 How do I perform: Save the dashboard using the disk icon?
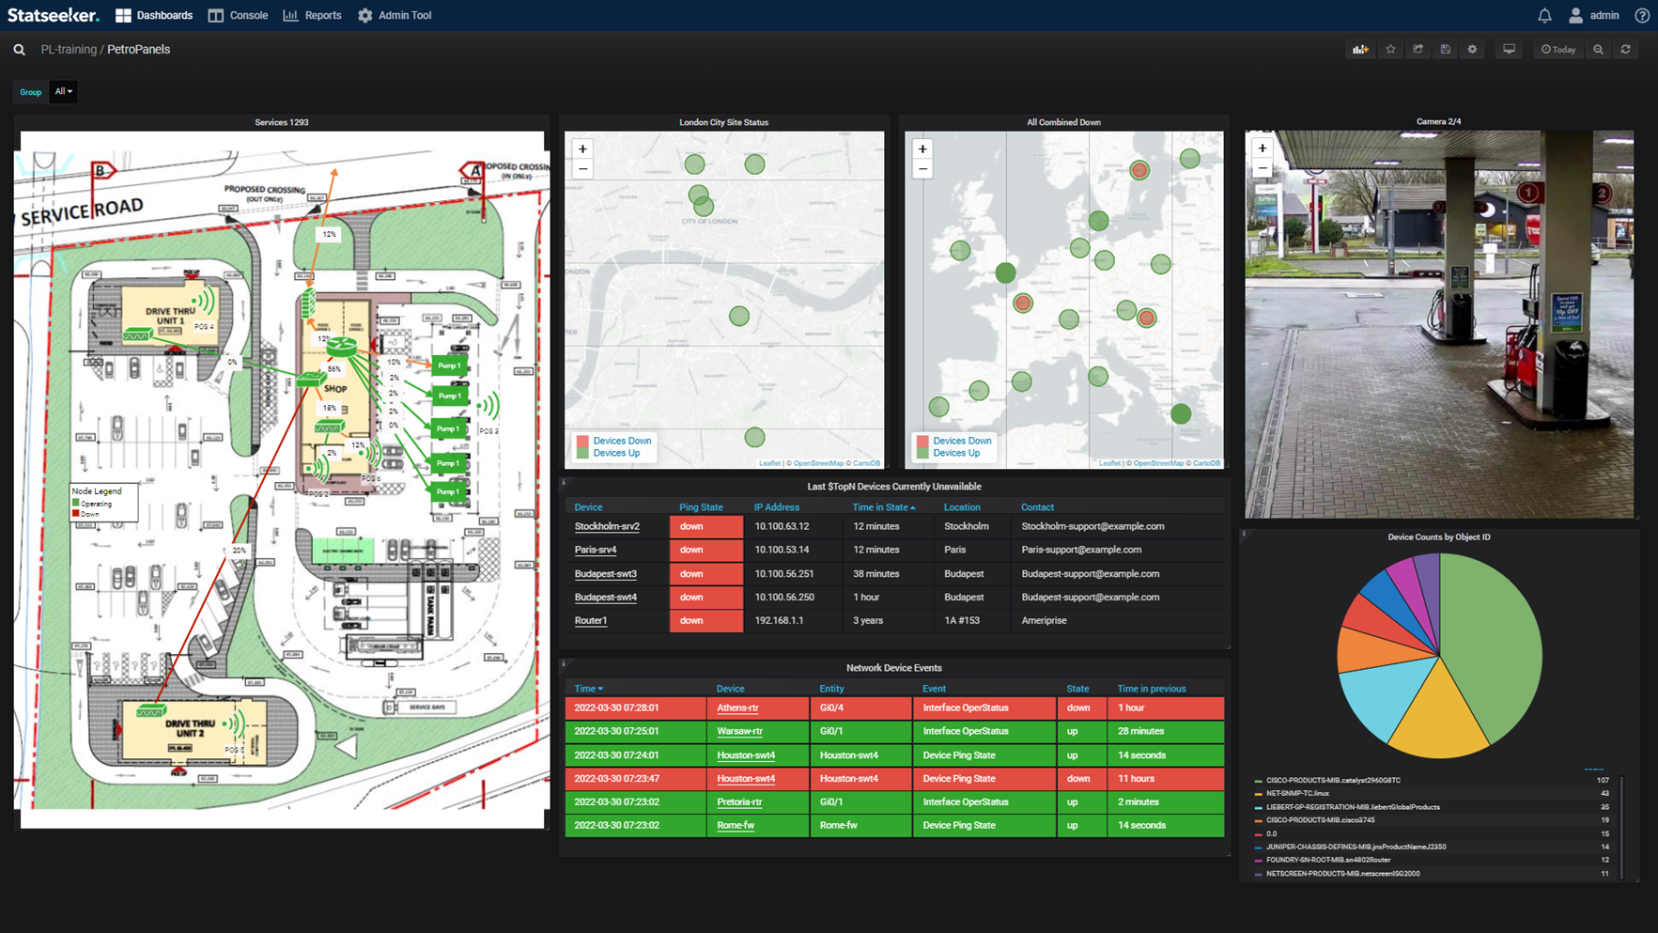tap(1446, 50)
